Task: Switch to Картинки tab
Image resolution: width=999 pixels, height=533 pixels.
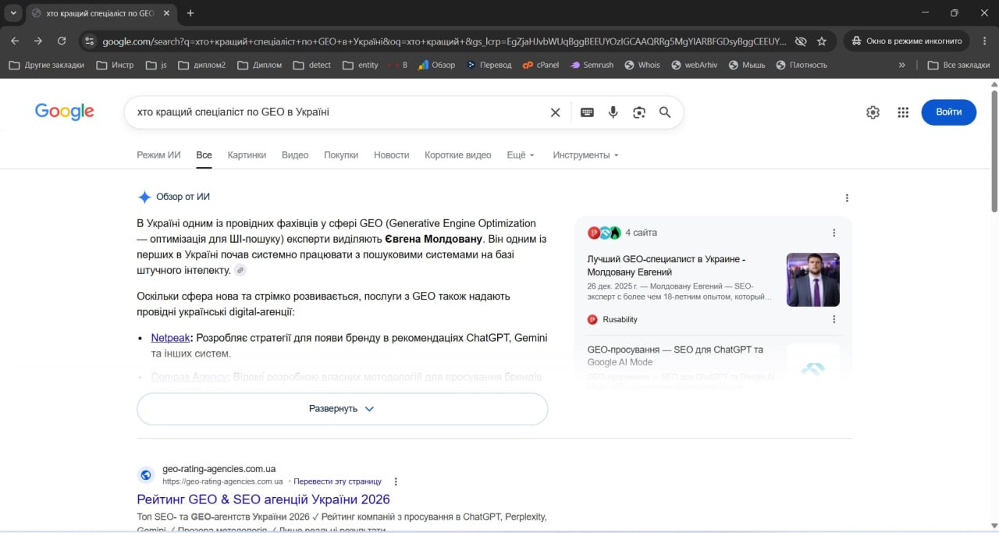Action: 247,155
